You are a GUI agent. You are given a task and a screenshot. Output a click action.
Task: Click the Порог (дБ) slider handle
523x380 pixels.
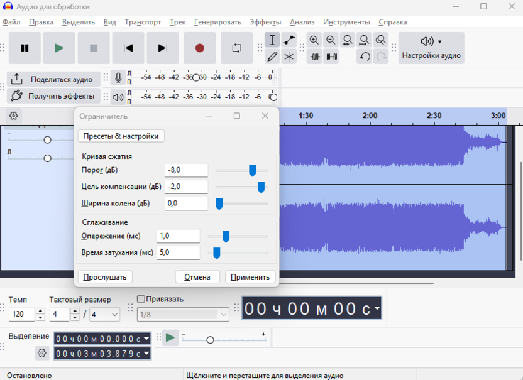pos(252,170)
